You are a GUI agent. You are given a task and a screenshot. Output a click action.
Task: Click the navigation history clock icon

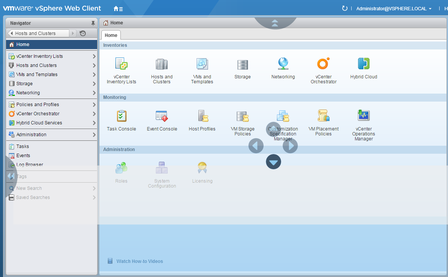coord(83,33)
